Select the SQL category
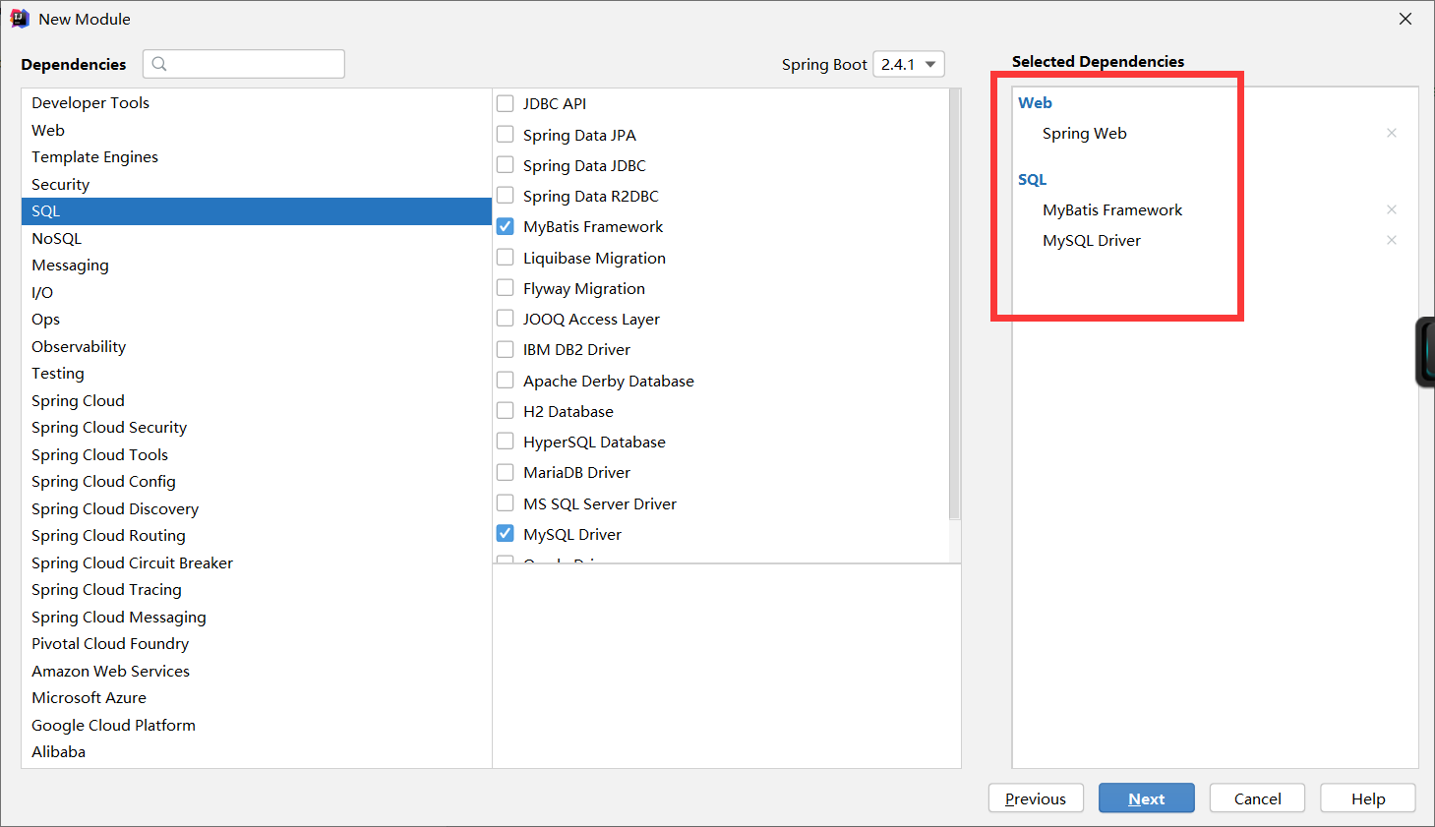1435x827 pixels. tap(256, 210)
